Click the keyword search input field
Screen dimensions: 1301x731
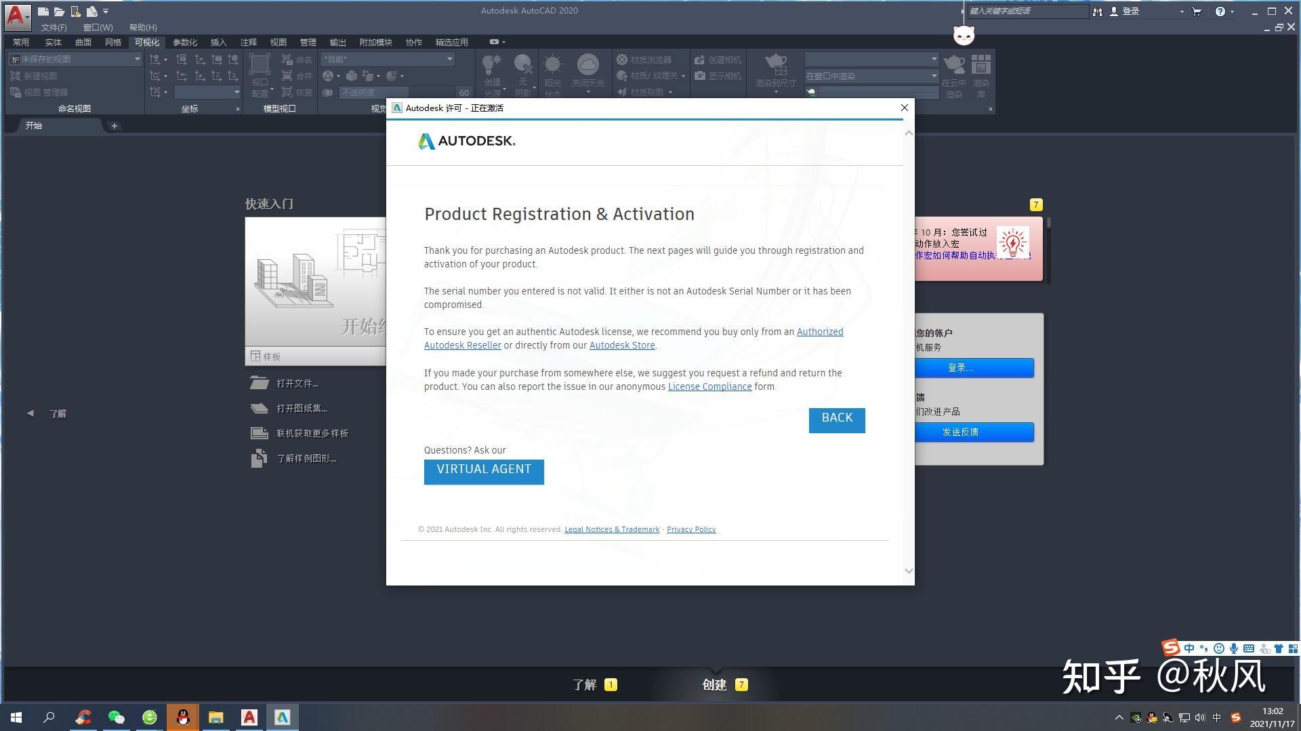pos(1027,12)
